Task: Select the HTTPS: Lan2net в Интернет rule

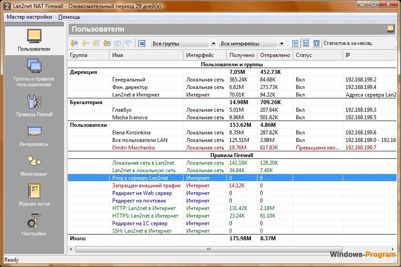Action: tap(232, 216)
